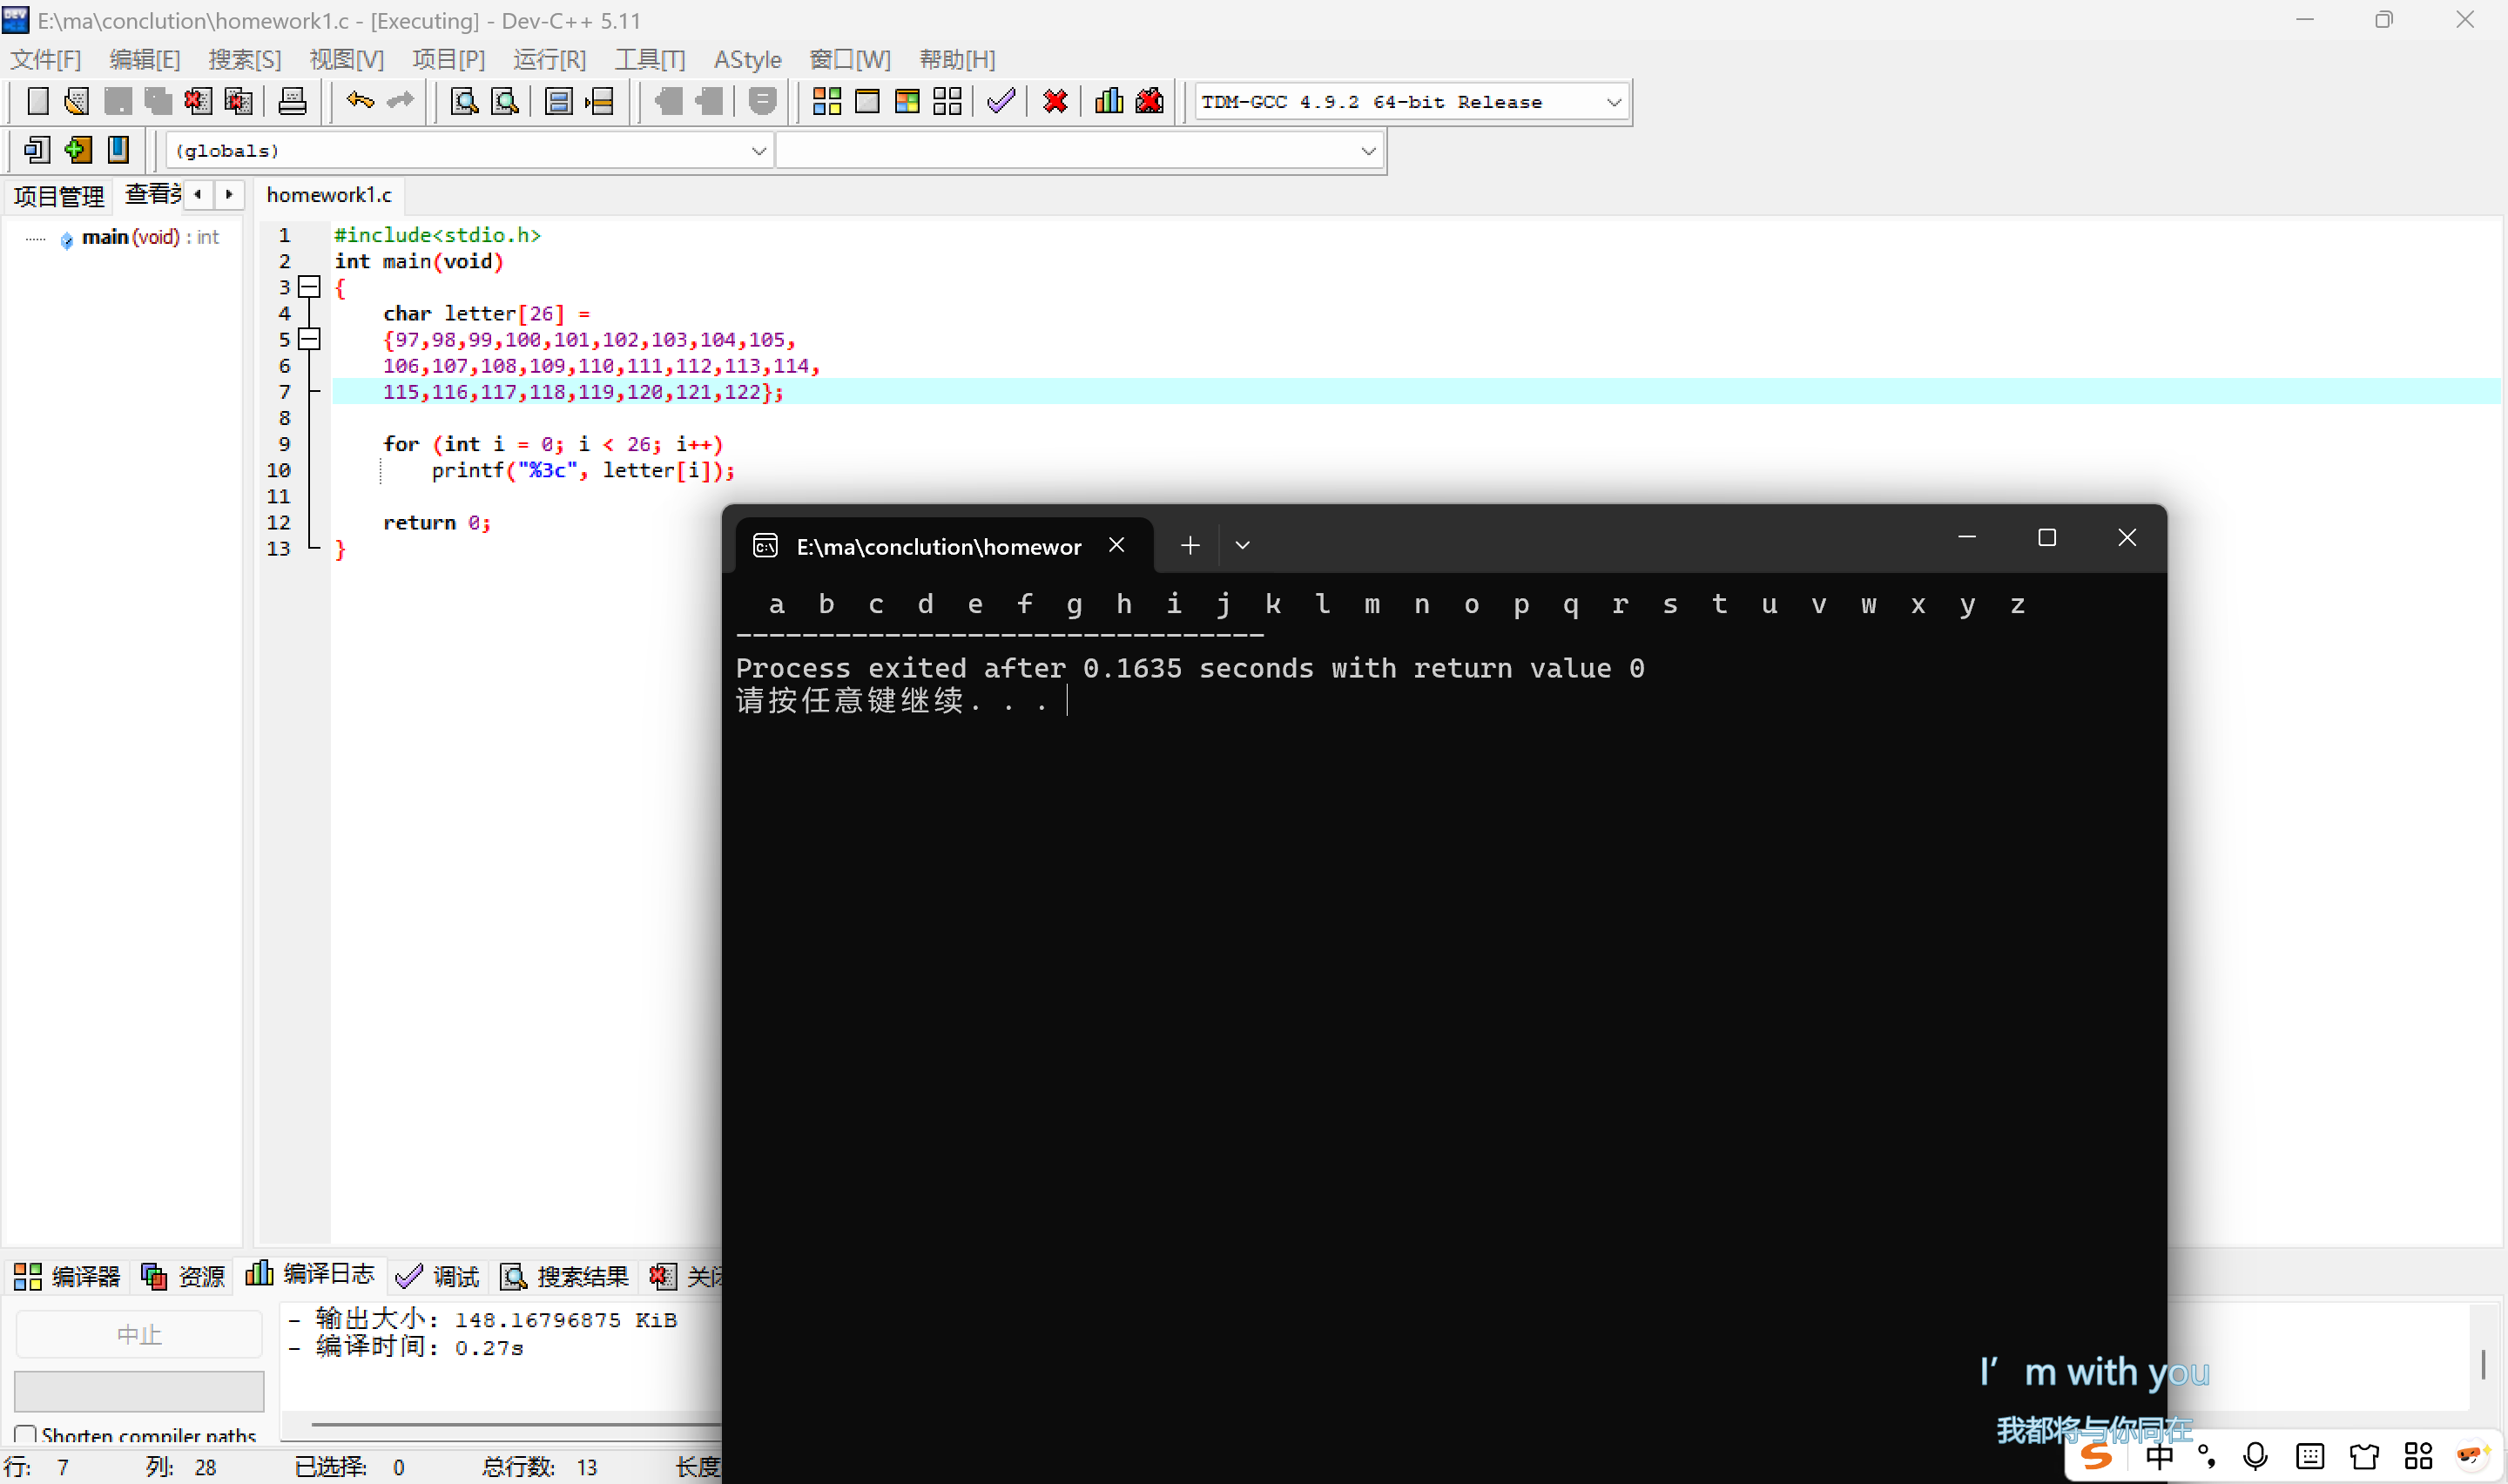2508x1484 pixels.
Task: Switch to the 调试 debug tab
Action: point(439,1276)
